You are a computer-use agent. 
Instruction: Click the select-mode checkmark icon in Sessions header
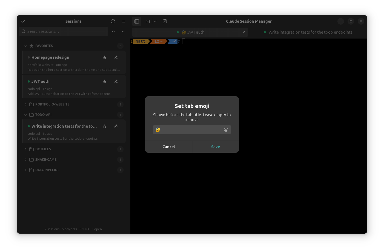click(x=23, y=21)
